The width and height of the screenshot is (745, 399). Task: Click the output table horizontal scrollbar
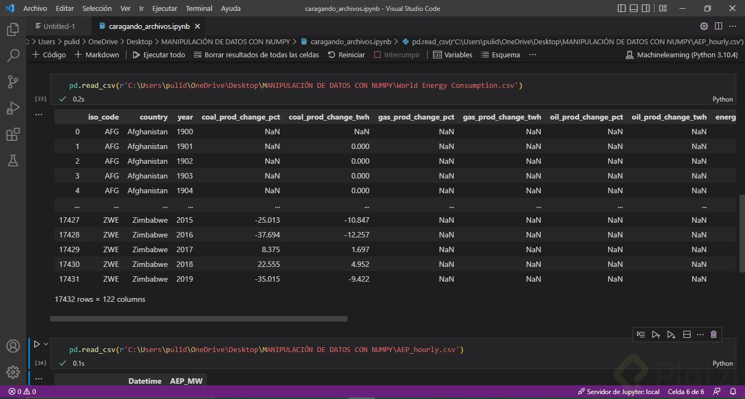pyautogui.click(x=199, y=319)
